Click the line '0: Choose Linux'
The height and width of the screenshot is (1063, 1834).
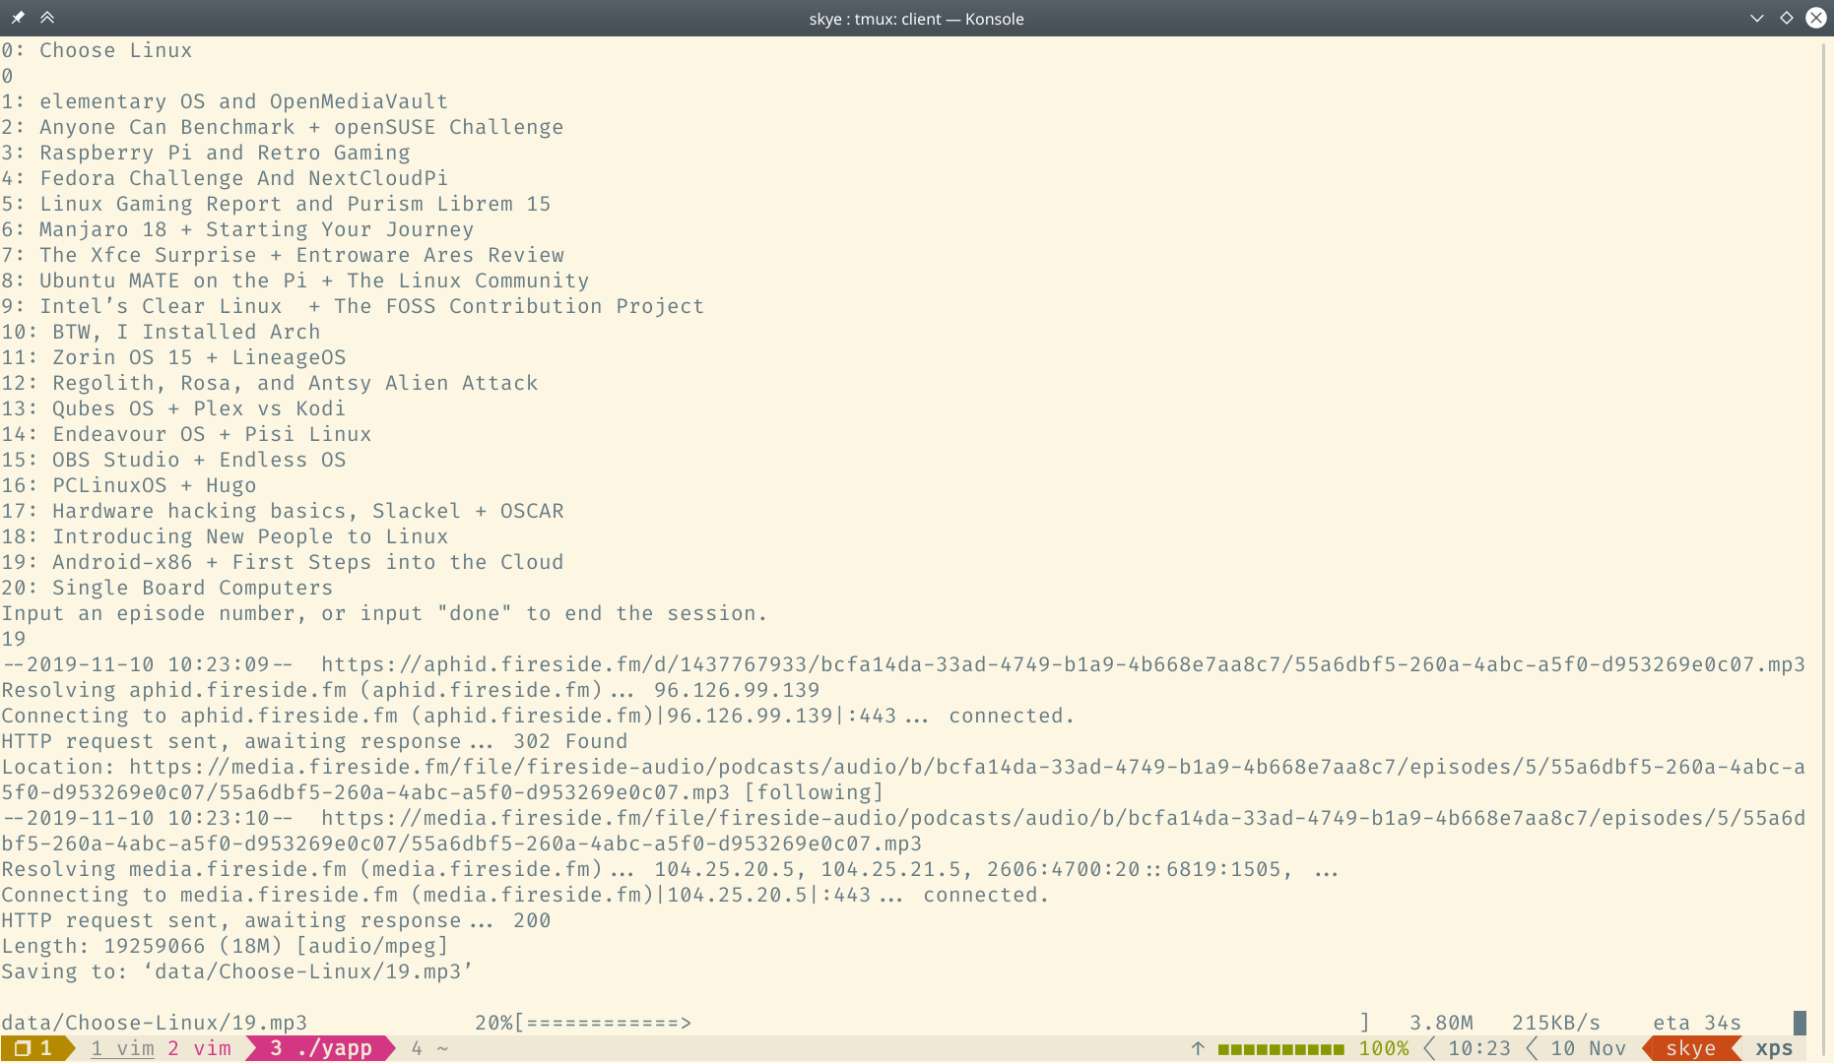(97, 50)
